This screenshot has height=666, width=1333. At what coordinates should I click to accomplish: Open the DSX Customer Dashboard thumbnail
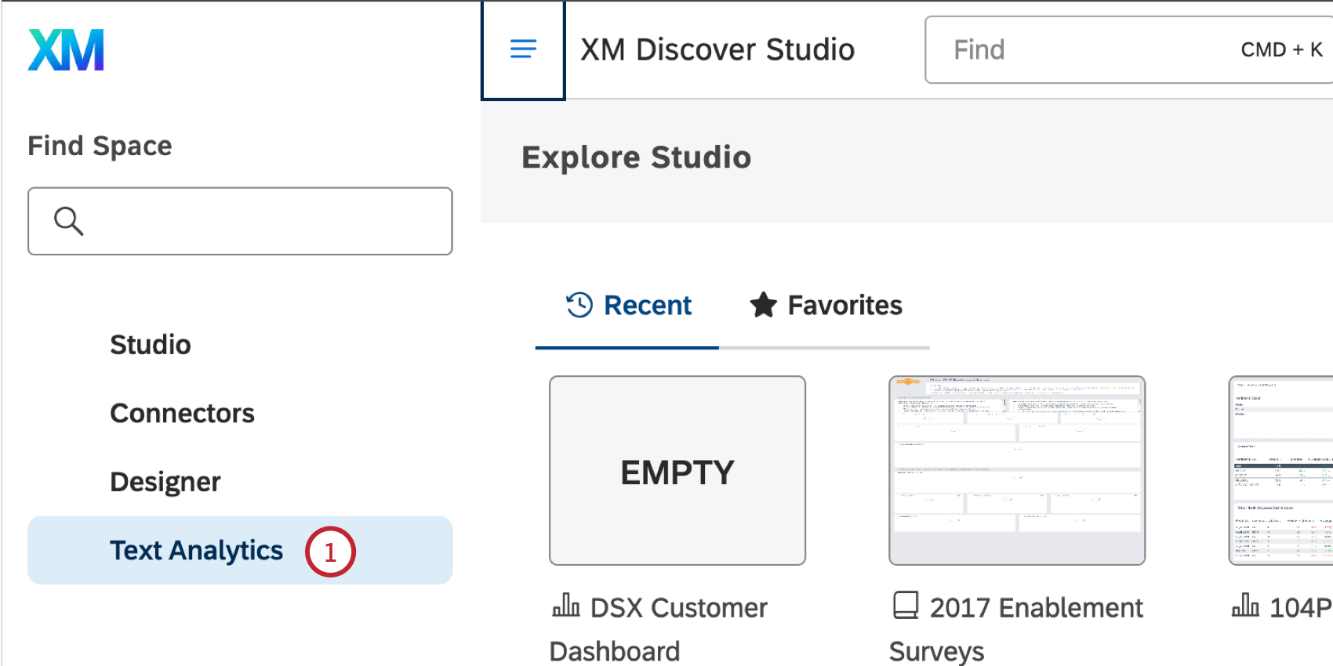click(677, 470)
